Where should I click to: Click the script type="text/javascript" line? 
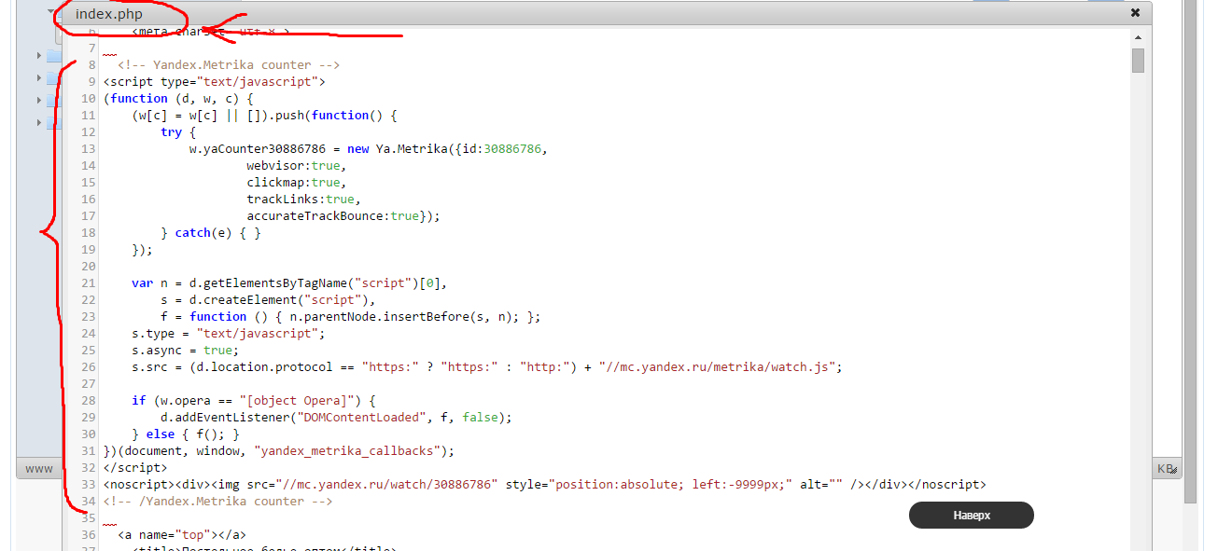click(215, 82)
